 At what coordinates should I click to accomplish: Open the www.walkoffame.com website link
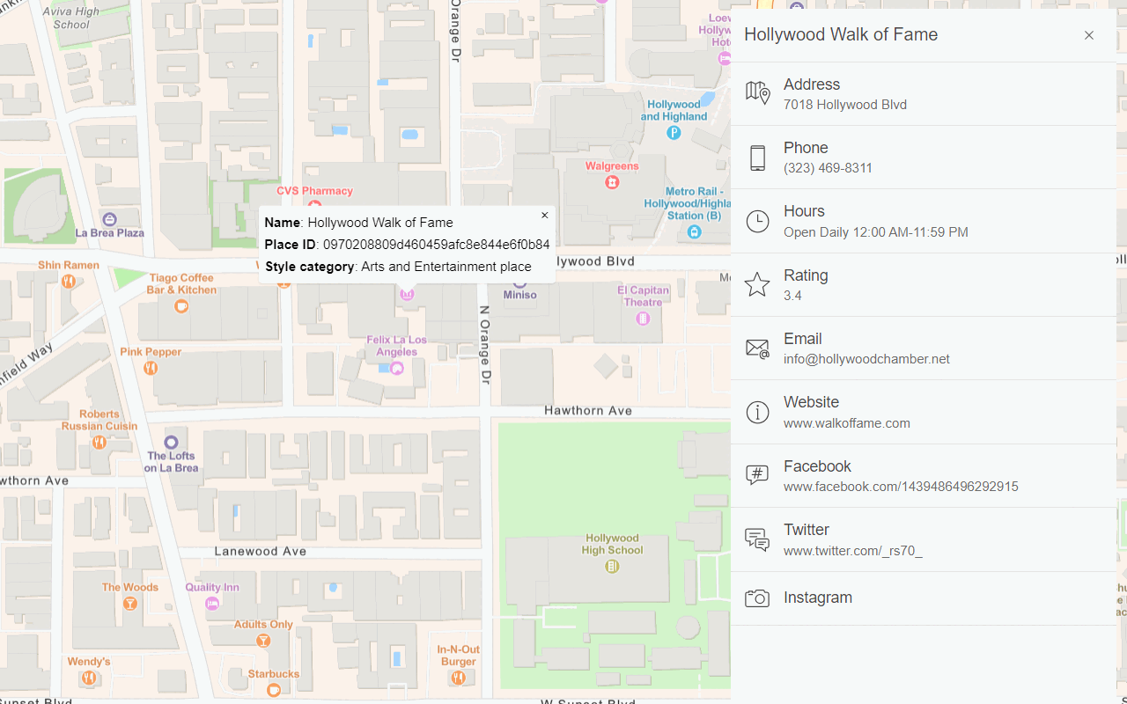click(846, 423)
